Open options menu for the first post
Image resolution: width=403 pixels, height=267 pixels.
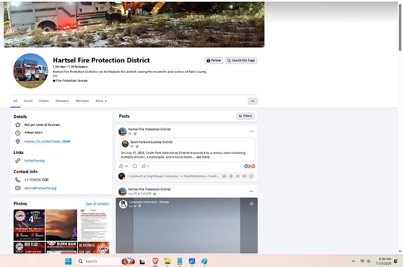point(251,131)
